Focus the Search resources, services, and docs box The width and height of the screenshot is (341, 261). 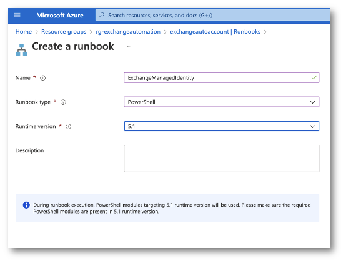click(212, 15)
